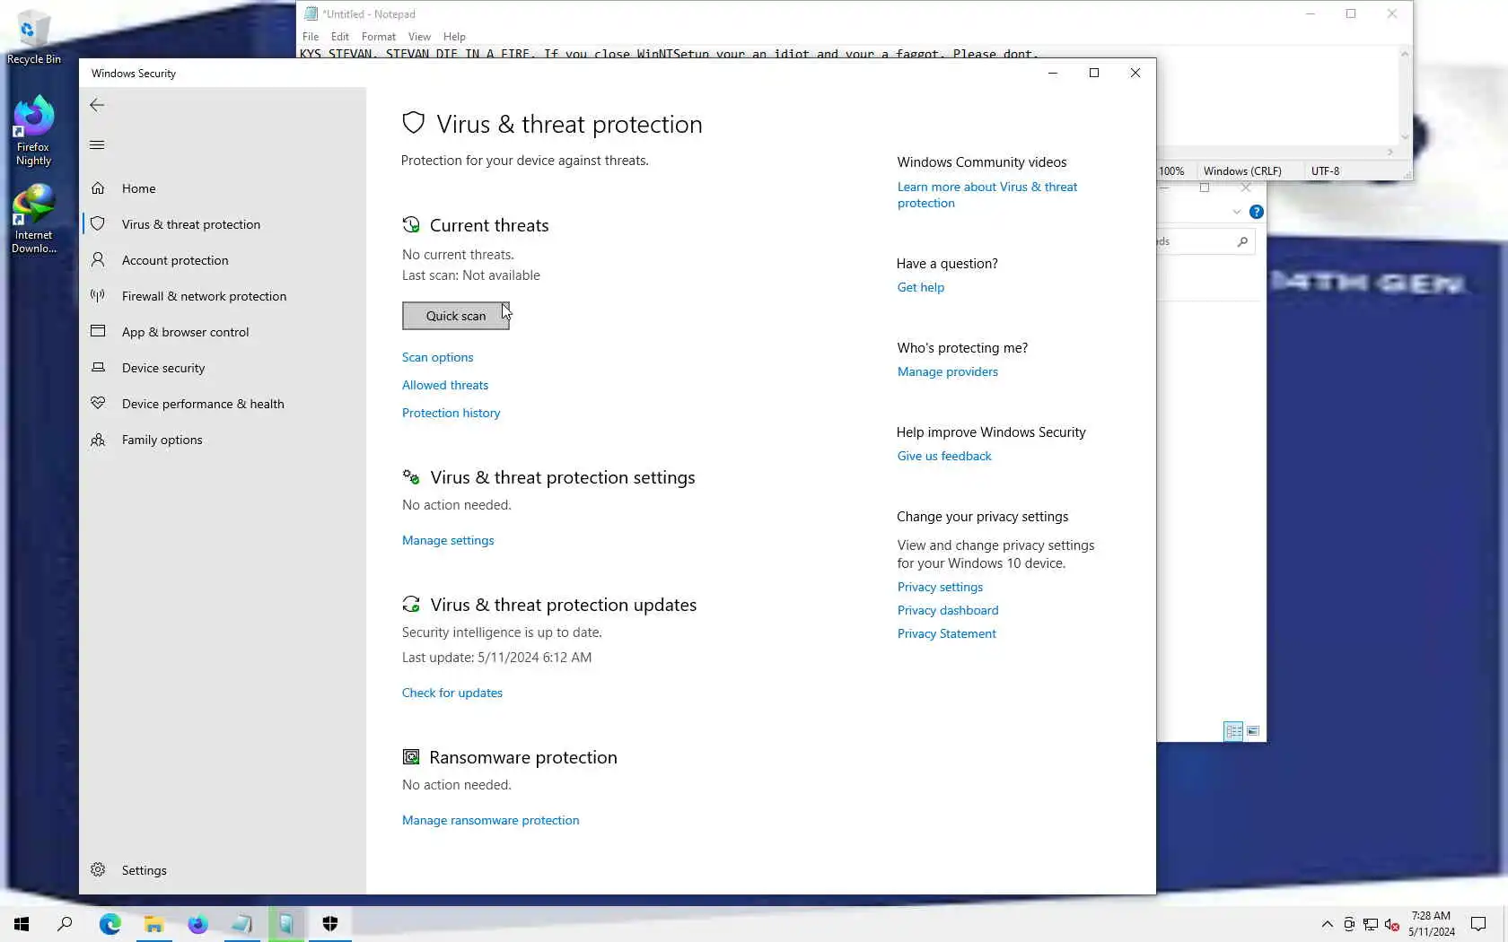Click Give us feedback
Screen dimensions: 1508x942
point(944,456)
